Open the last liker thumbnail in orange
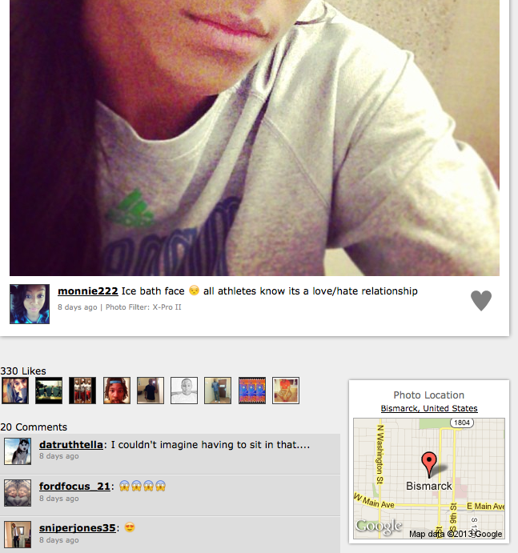This screenshot has height=553, width=518. [286, 391]
